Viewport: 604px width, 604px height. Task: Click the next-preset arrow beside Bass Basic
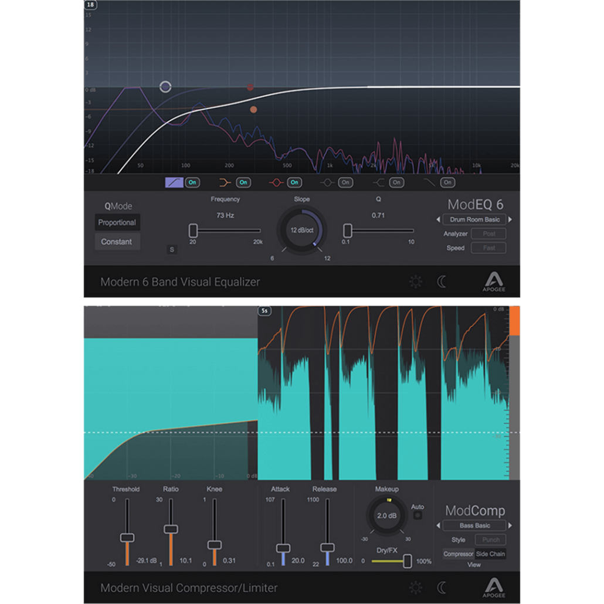click(510, 525)
